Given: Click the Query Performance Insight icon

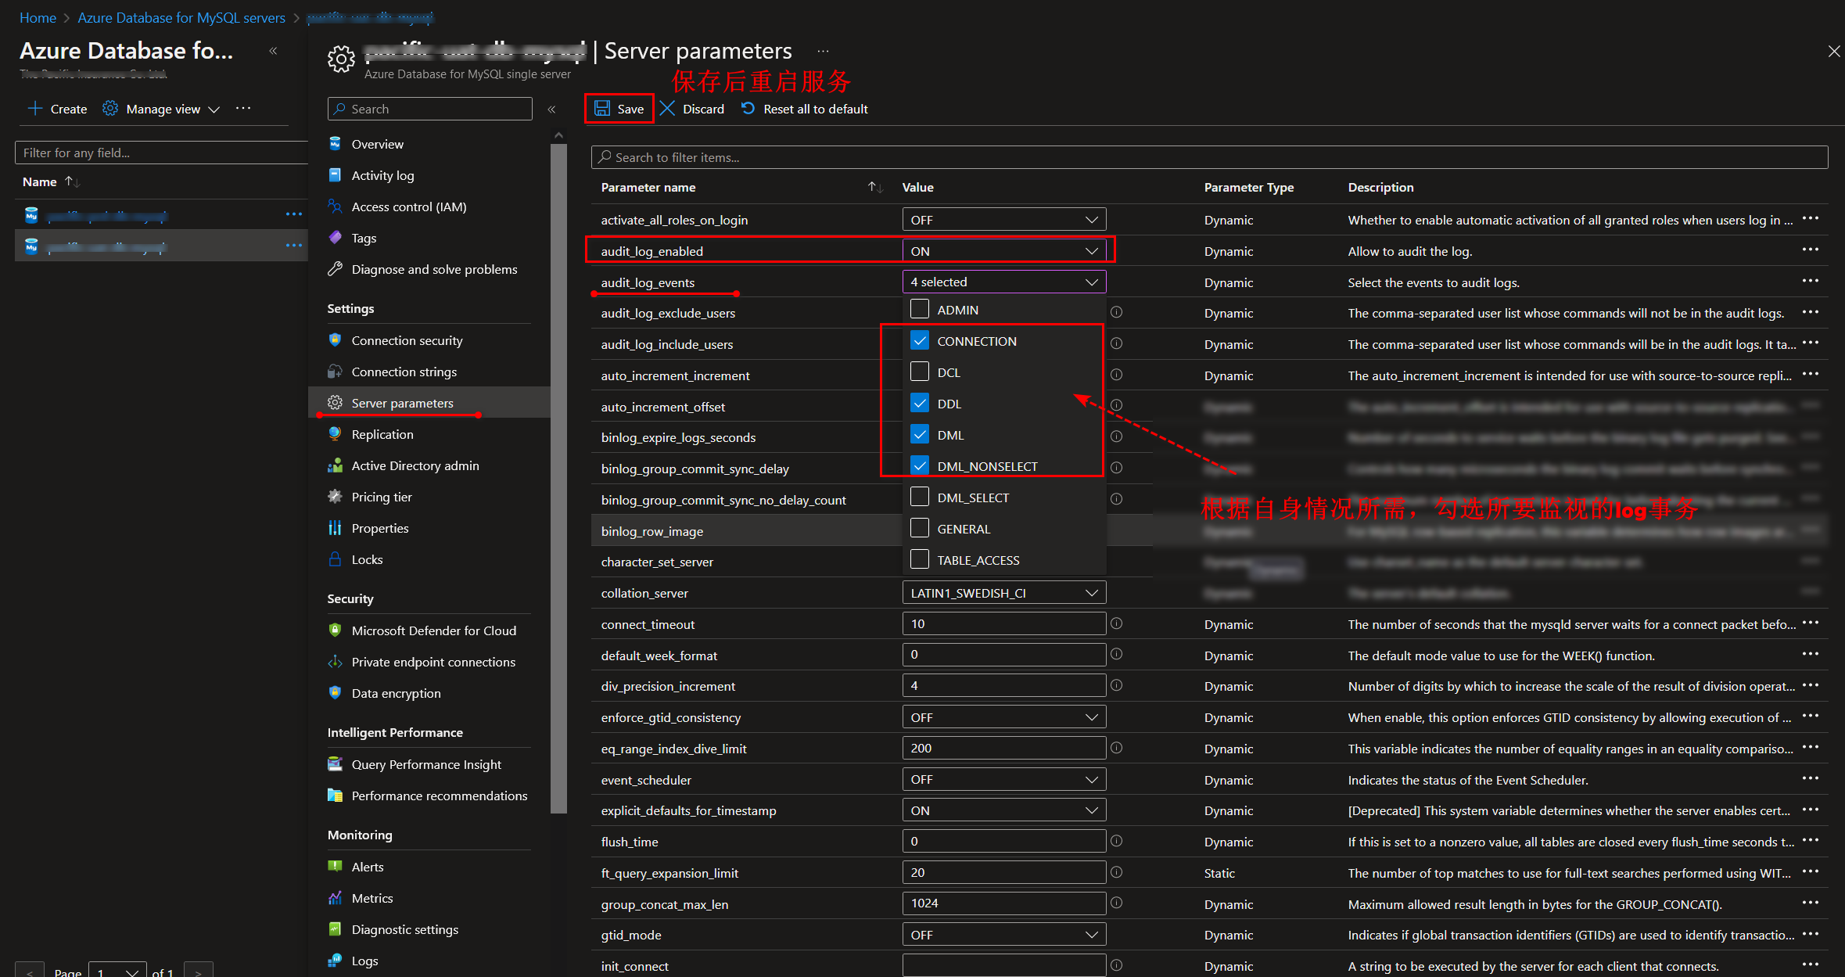Looking at the screenshot, I should [335, 764].
